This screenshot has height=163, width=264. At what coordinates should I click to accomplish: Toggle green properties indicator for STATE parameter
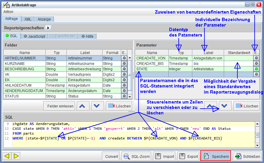pos(256,69)
